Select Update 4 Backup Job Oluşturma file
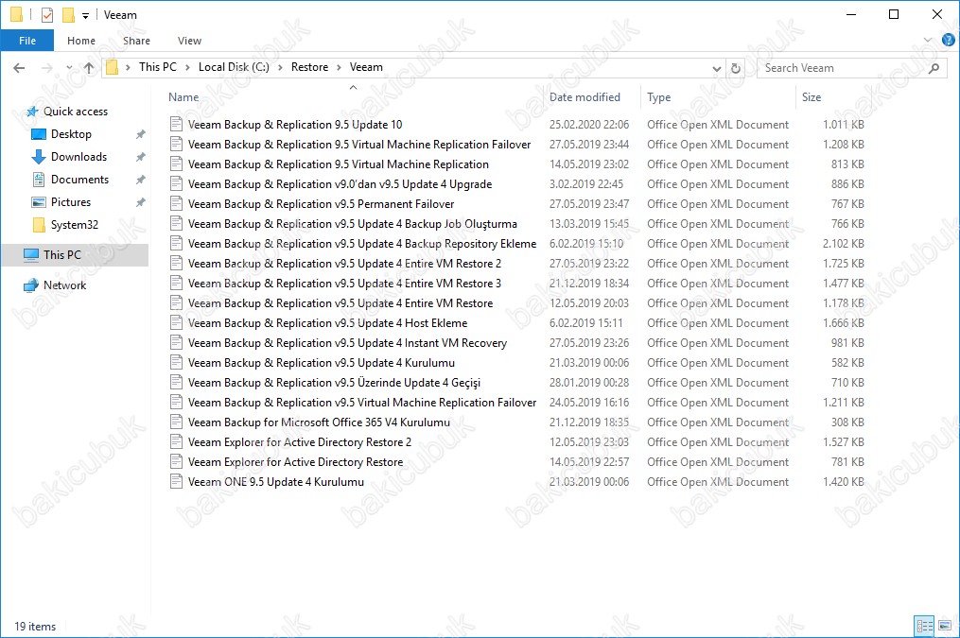 353,224
